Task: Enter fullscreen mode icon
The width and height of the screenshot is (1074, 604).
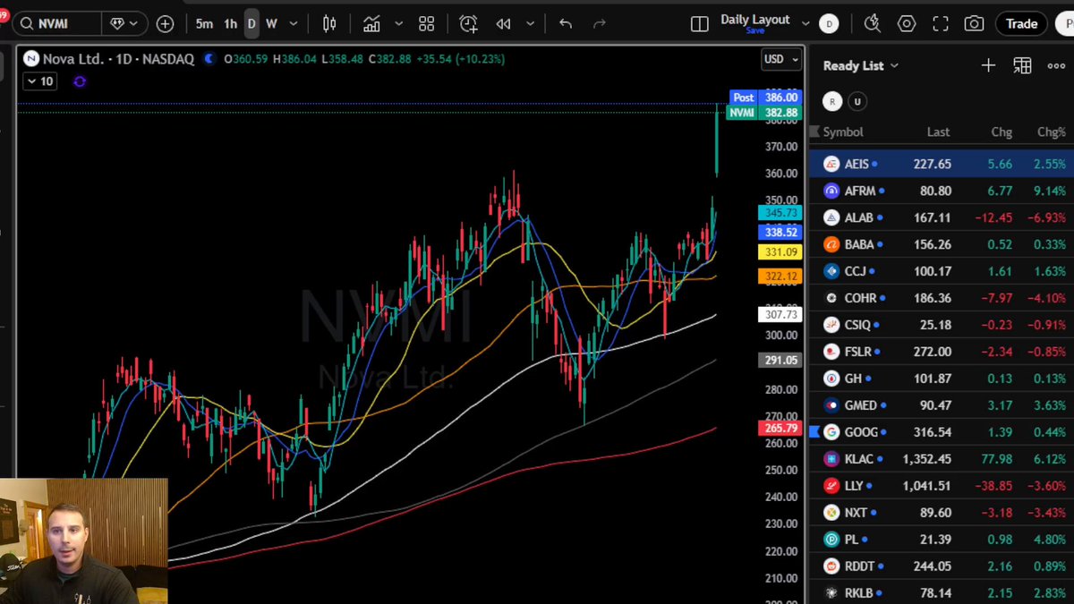Action: point(940,24)
